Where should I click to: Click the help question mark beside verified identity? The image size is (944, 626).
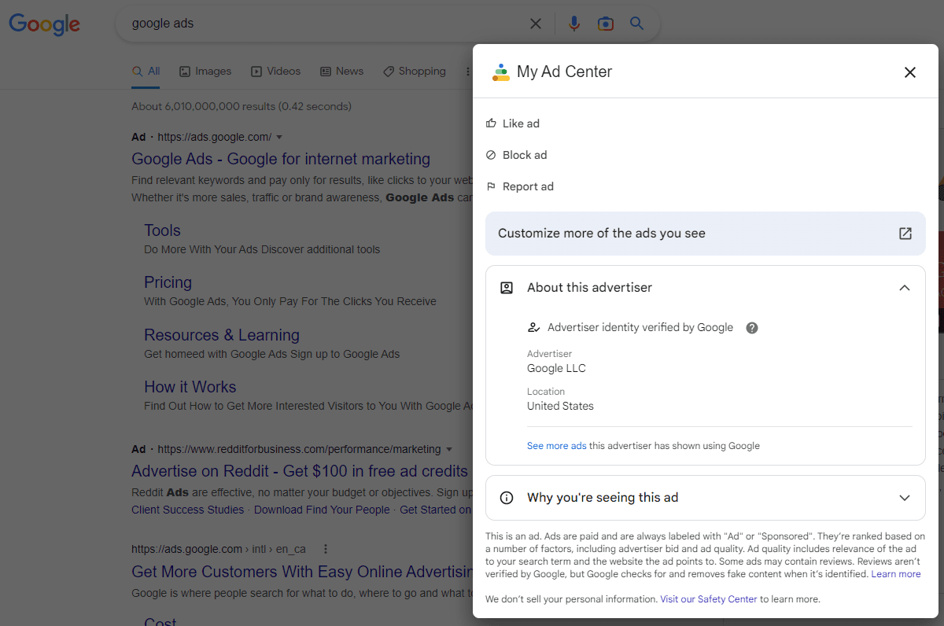(x=752, y=328)
